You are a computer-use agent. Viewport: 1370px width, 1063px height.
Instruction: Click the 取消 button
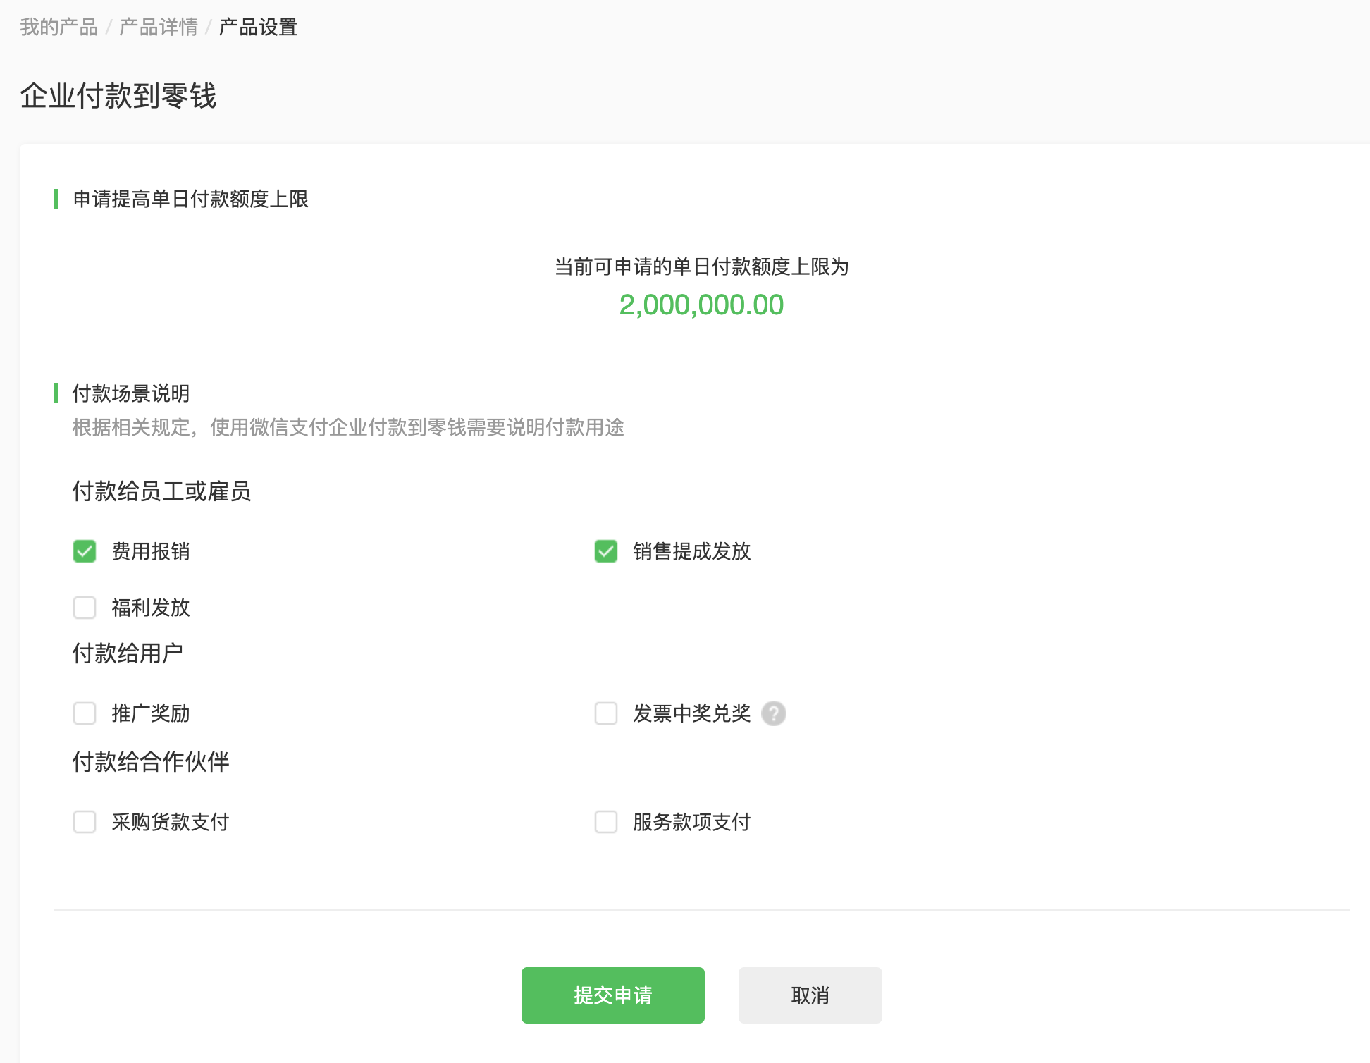coord(810,995)
